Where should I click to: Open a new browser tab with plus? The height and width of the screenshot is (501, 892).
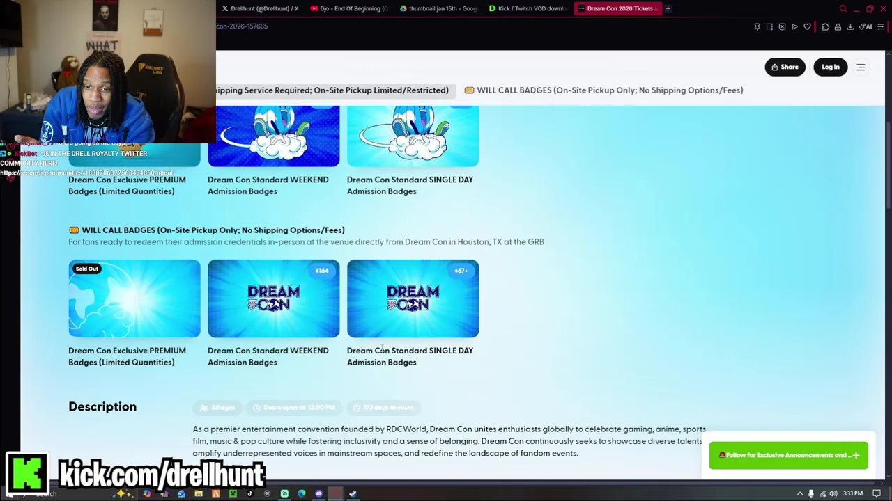coord(668,8)
